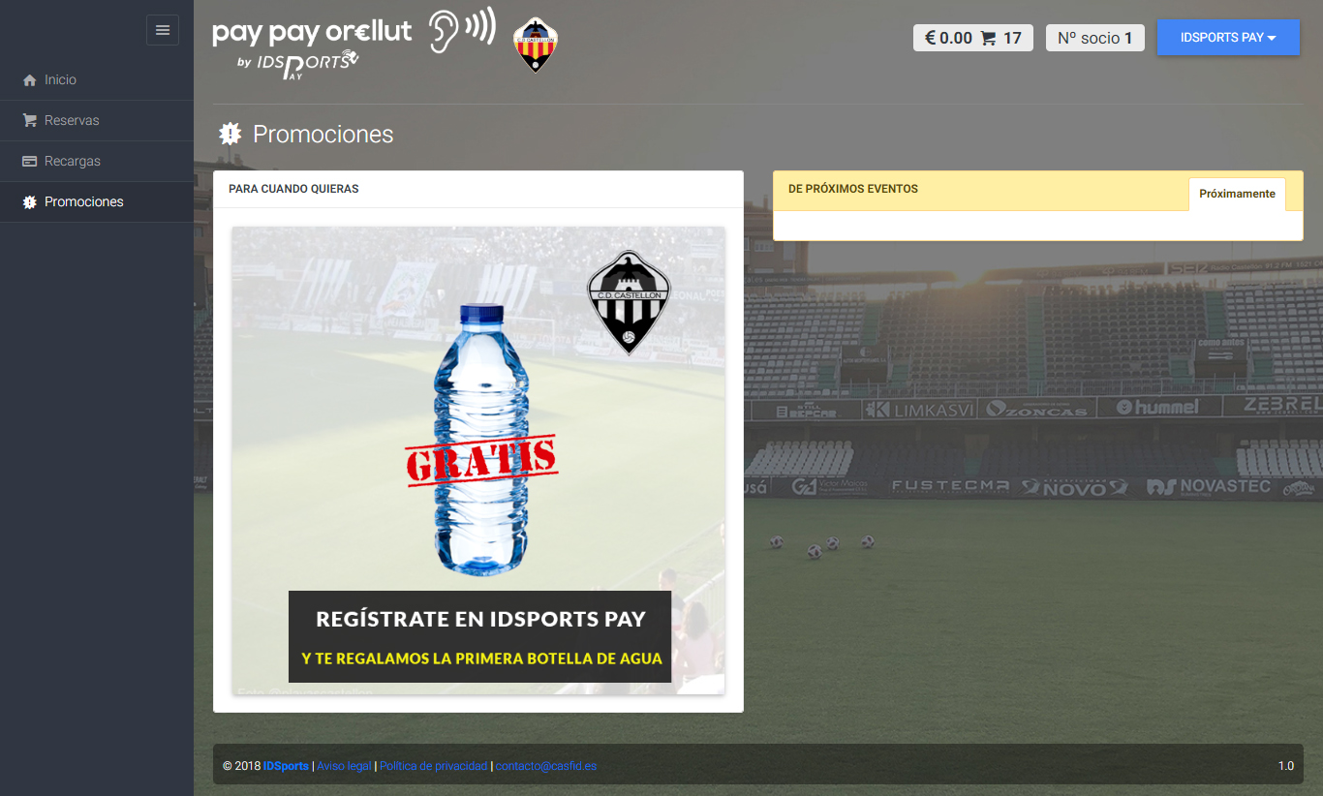Click the home icon beside Inicio

[x=29, y=79]
